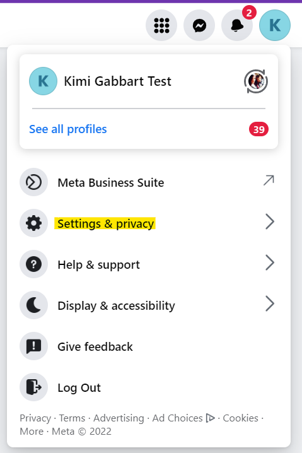This screenshot has width=302, height=453.
Task: Select the Give feedback menu entry
Action: click(x=149, y=346)
